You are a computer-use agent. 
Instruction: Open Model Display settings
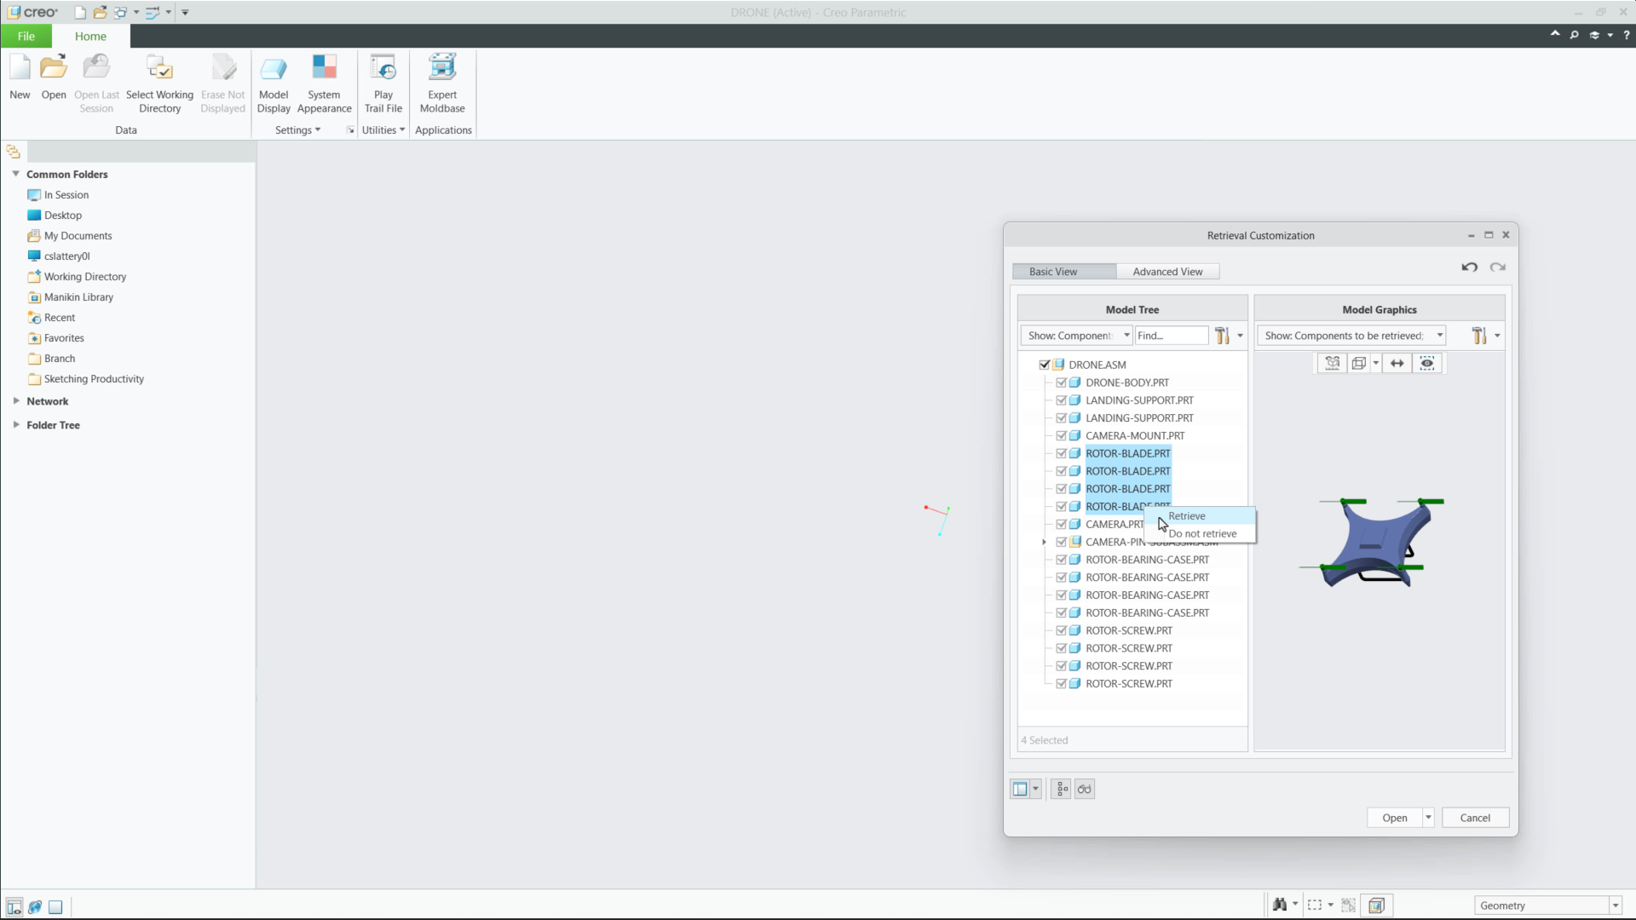(274, 83)
